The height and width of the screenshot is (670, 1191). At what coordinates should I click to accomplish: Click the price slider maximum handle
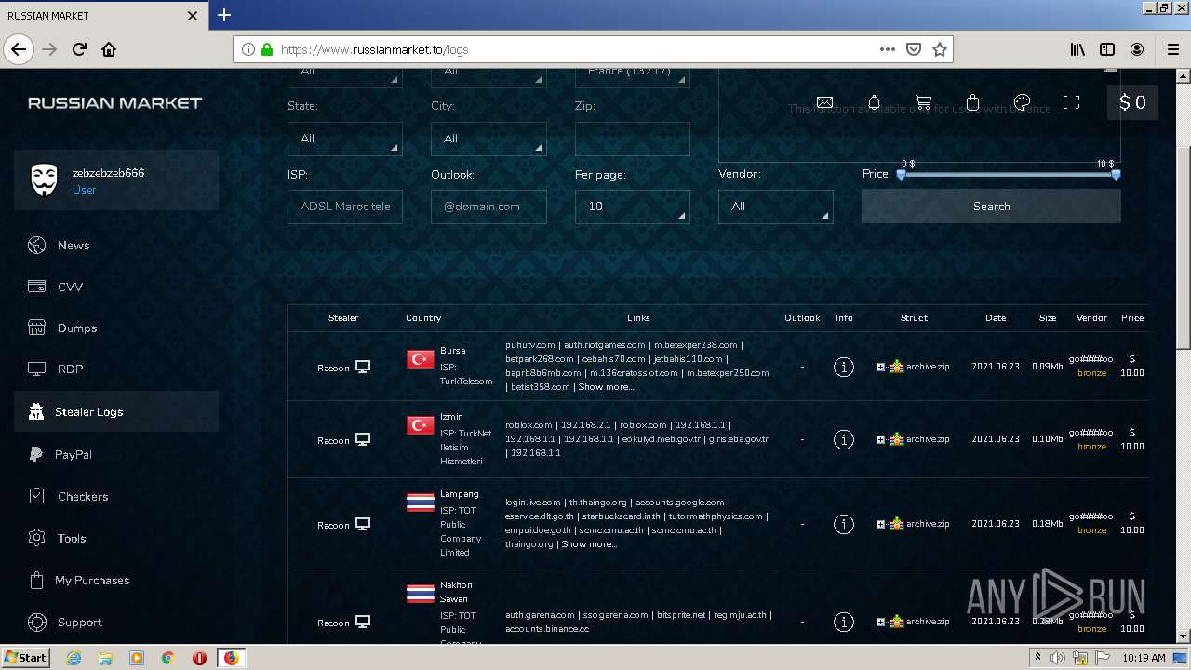tap(1116, 174)
